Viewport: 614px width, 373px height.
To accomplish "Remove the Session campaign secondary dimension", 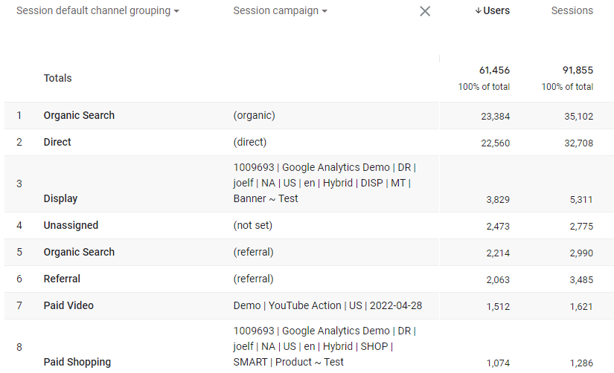I will (425, 11).
